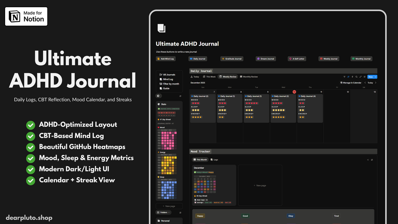The image size is (398, 224).
Task: Select the Weekly Review tab
Action: [228, 77]
